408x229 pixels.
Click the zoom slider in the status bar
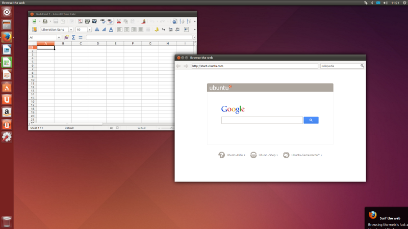(x=166, y=128)
